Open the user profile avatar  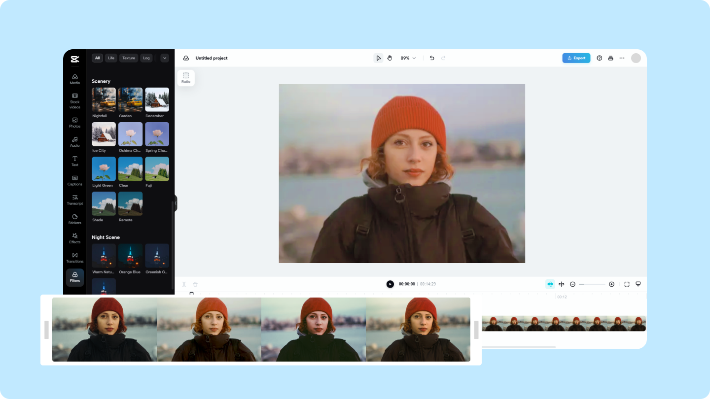[x=636, y=58]
